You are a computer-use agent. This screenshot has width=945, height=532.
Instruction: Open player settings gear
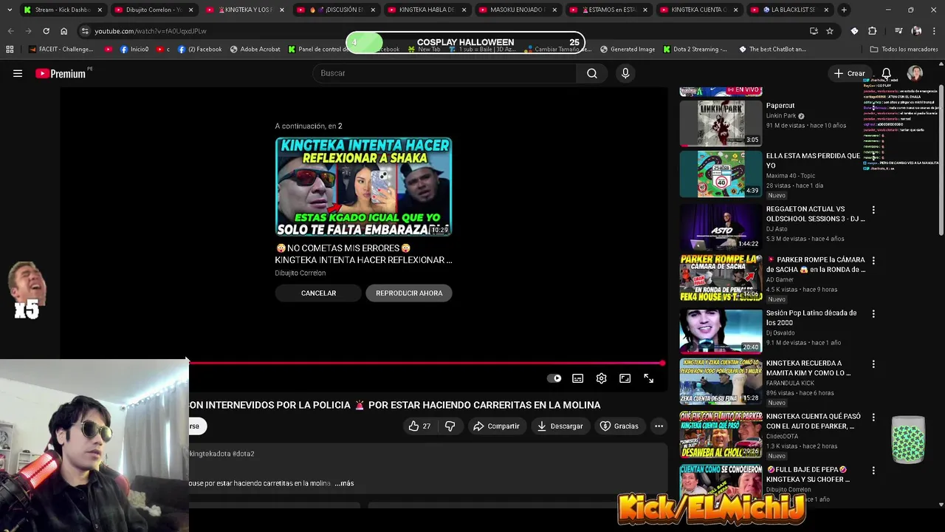[x=602, y=378]
